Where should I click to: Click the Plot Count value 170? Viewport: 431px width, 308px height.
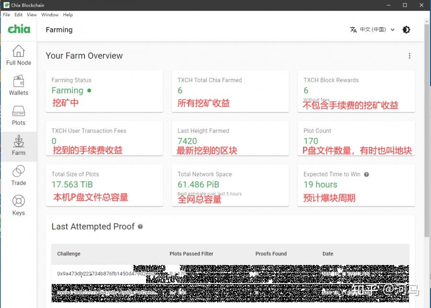coord(311,141)
